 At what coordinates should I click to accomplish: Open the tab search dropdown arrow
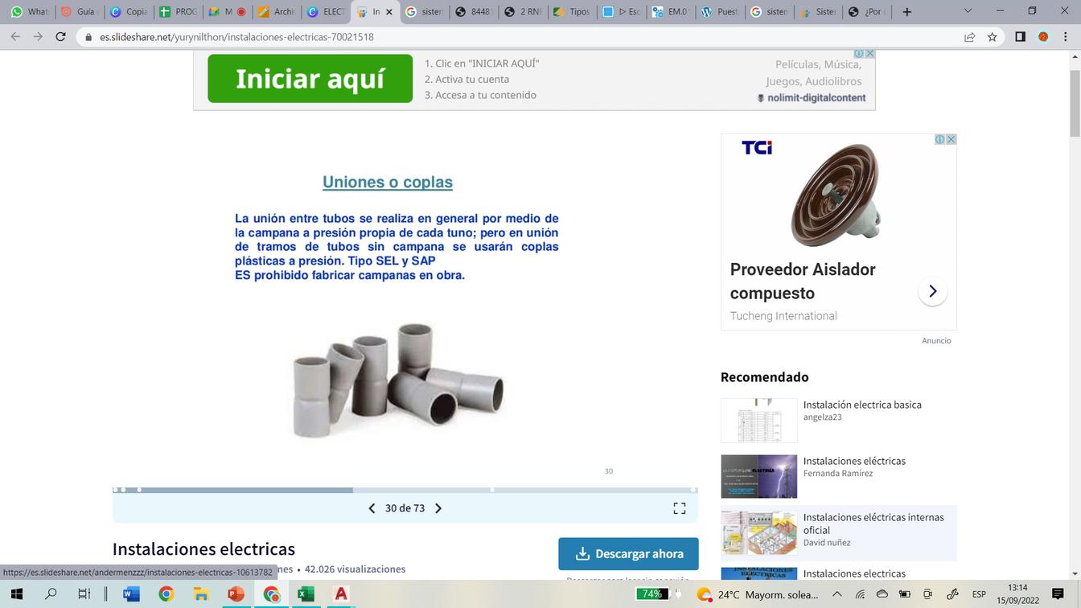(x=968, y=11)
